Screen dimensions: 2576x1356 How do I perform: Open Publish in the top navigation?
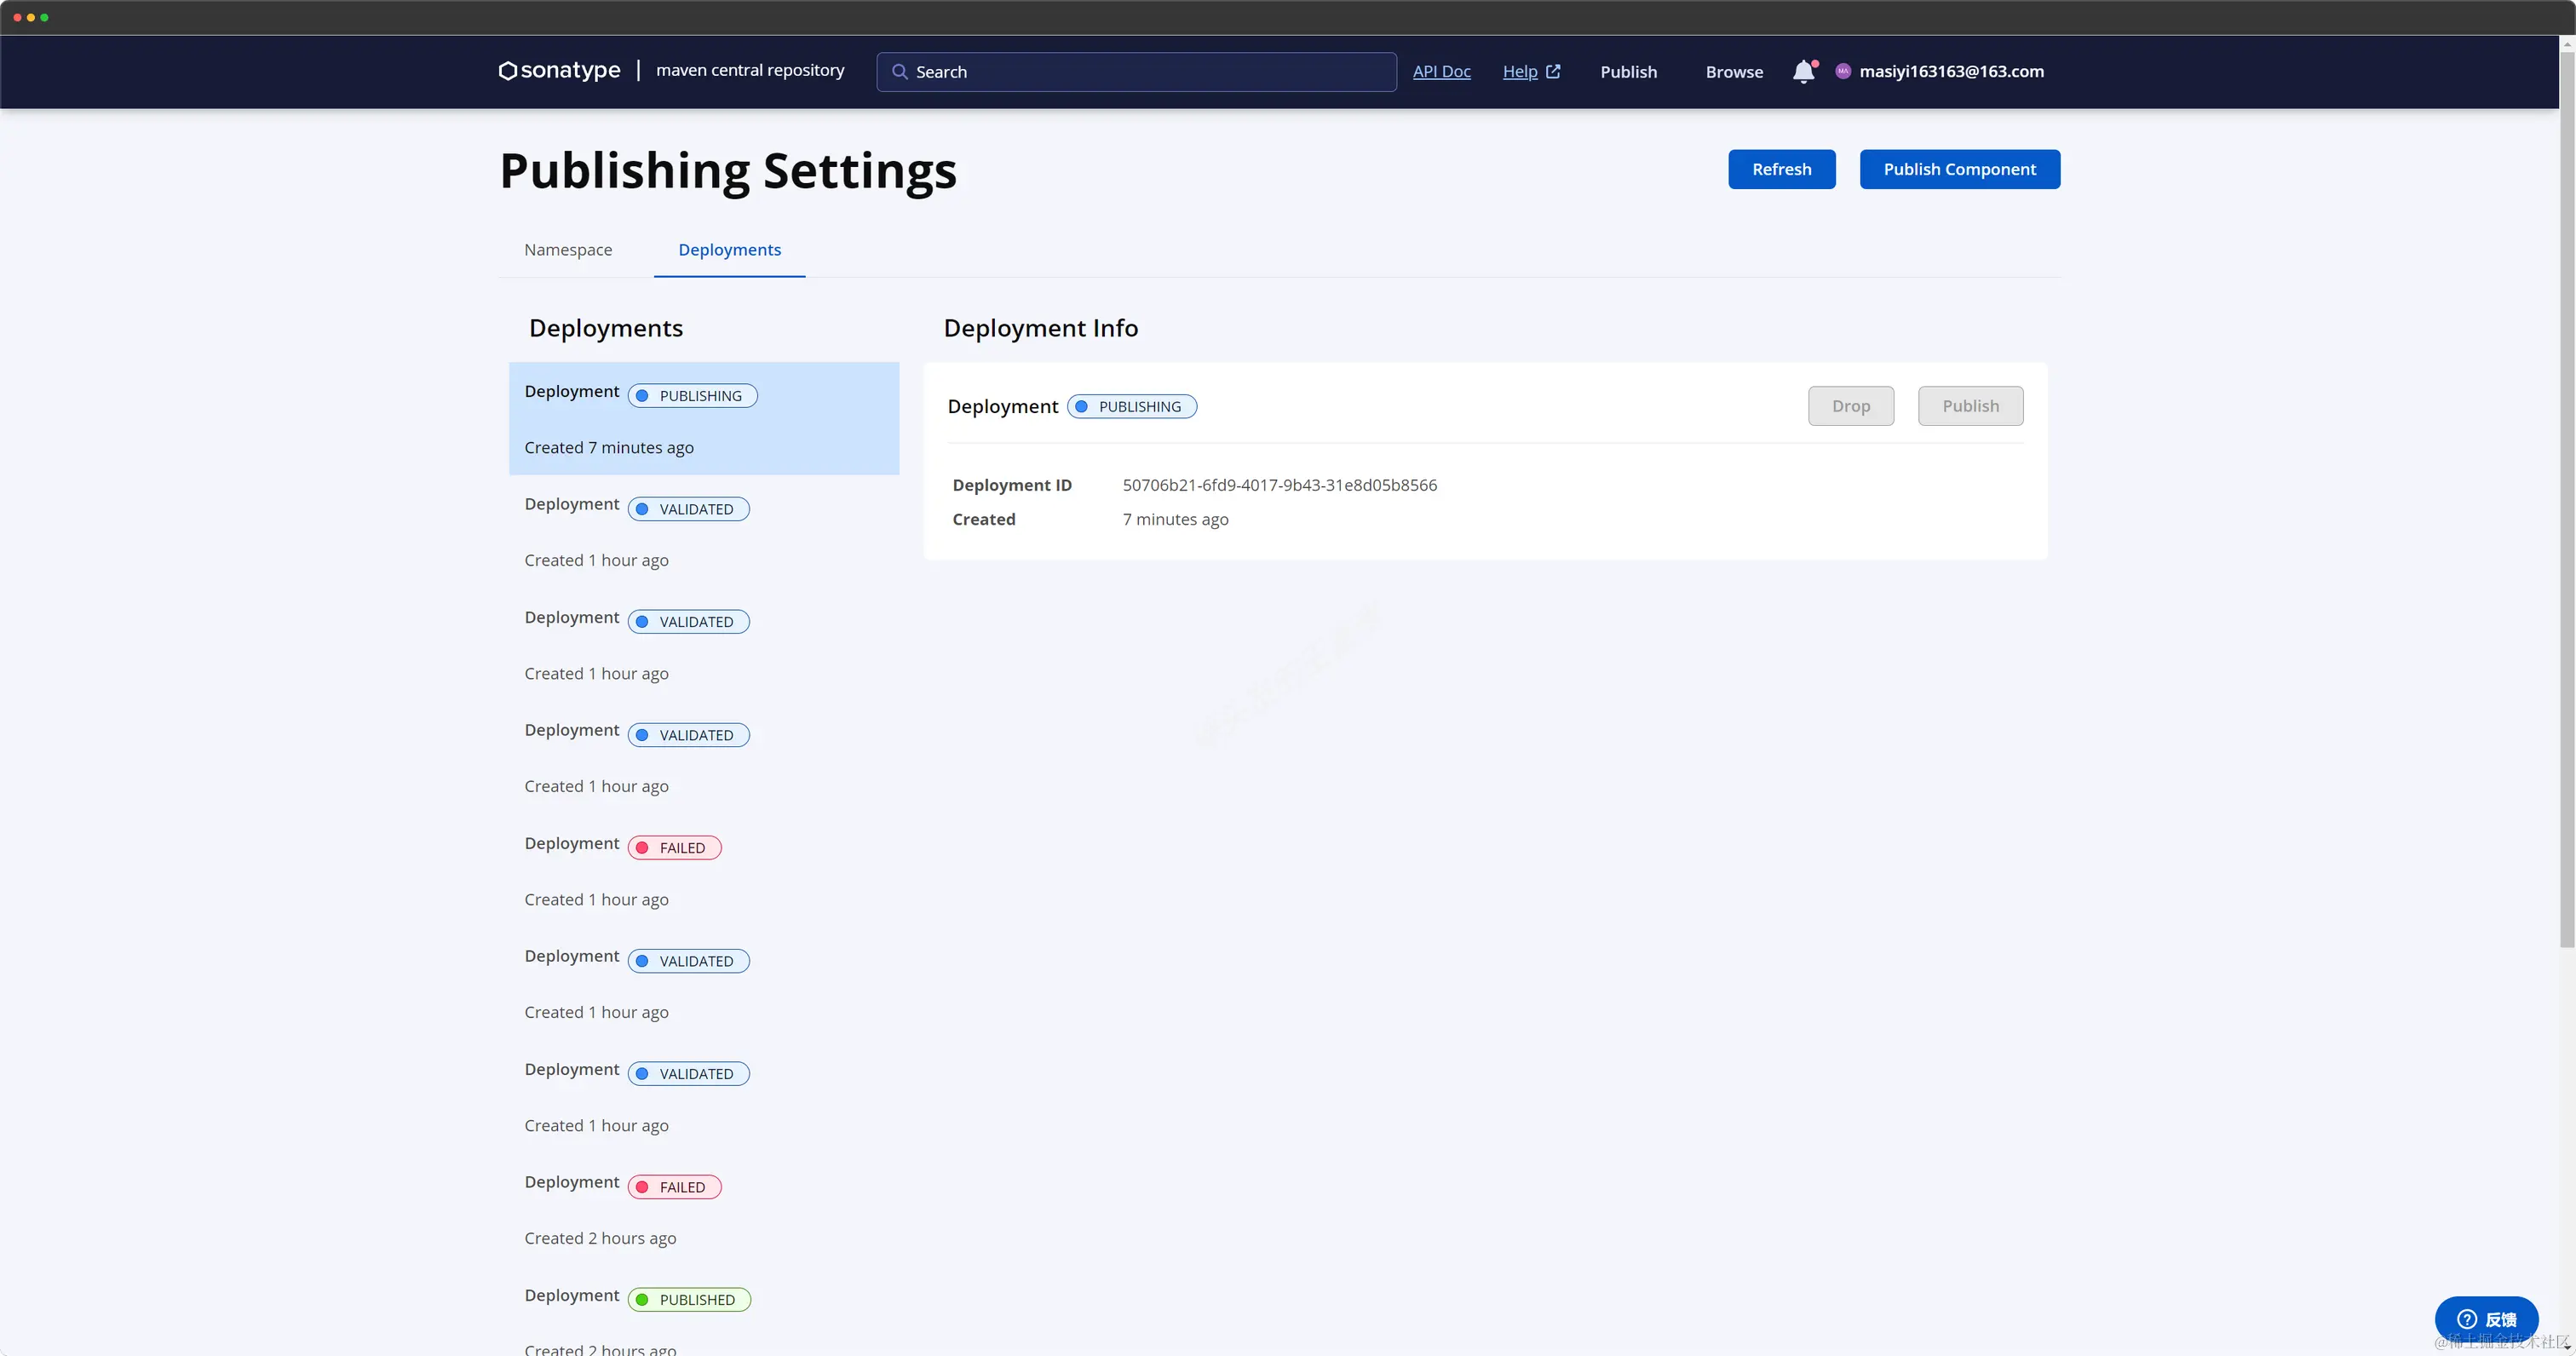coord(1628,72)
